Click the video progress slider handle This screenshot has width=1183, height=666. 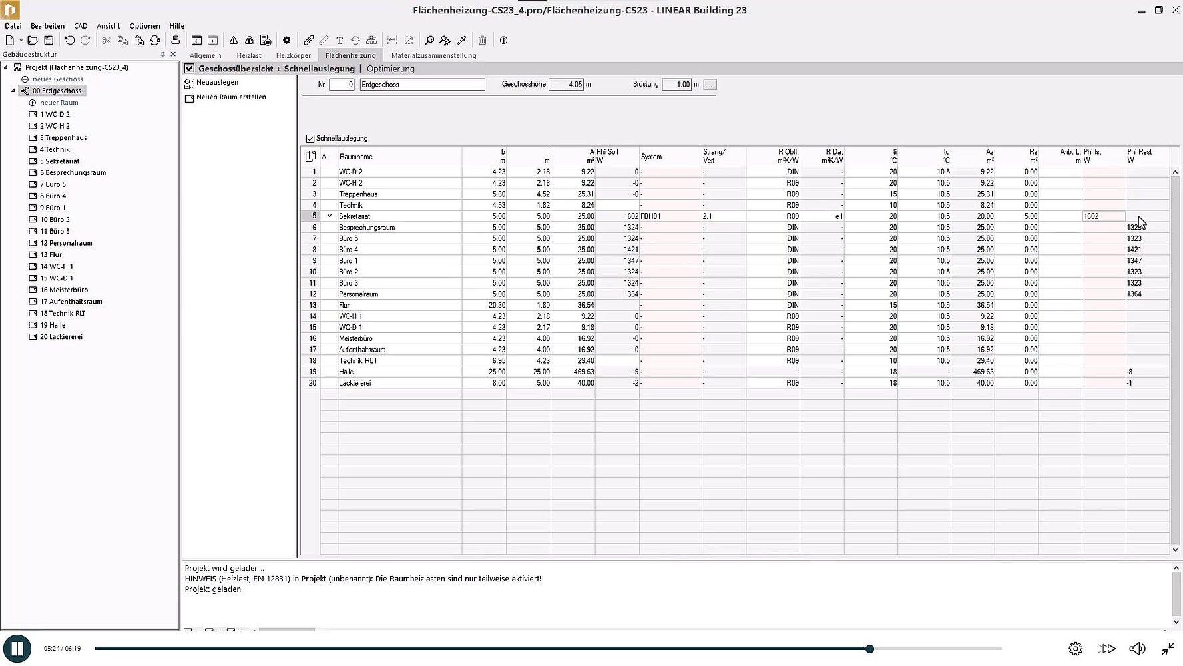[x=869, y=649]
